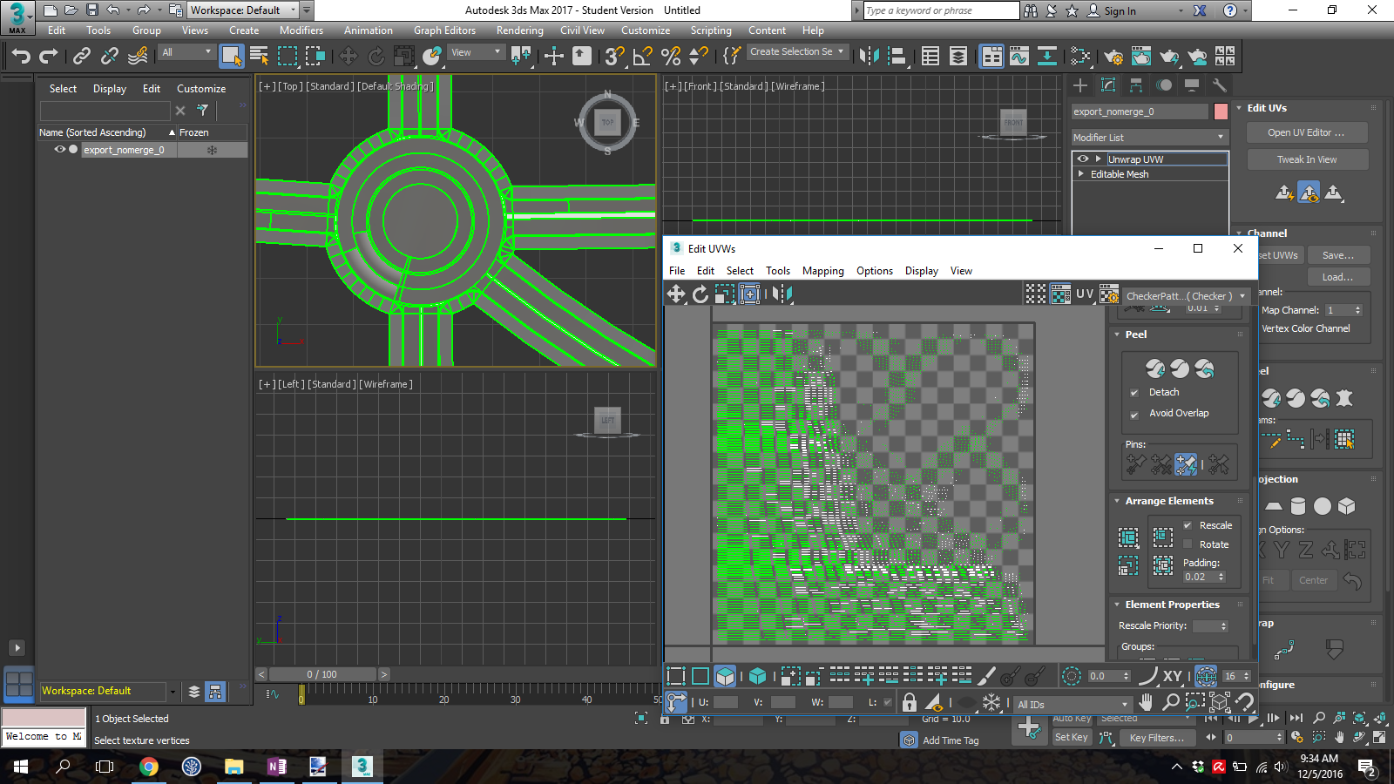Uncheck the Rescale checkbox in Arrange Elements
Image resolution: width=1394 pixels, height=784 pixels.
(x=1188, y=525)
